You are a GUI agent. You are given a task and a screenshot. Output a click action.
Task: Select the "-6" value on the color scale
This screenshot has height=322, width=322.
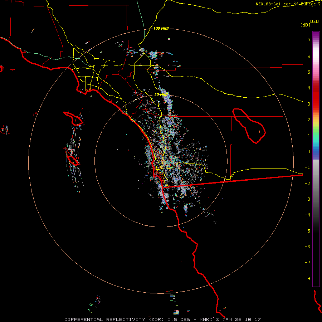point(307,247)
